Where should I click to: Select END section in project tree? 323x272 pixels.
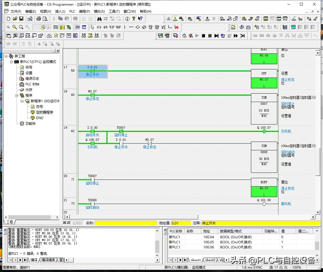[x=40, y=118]
